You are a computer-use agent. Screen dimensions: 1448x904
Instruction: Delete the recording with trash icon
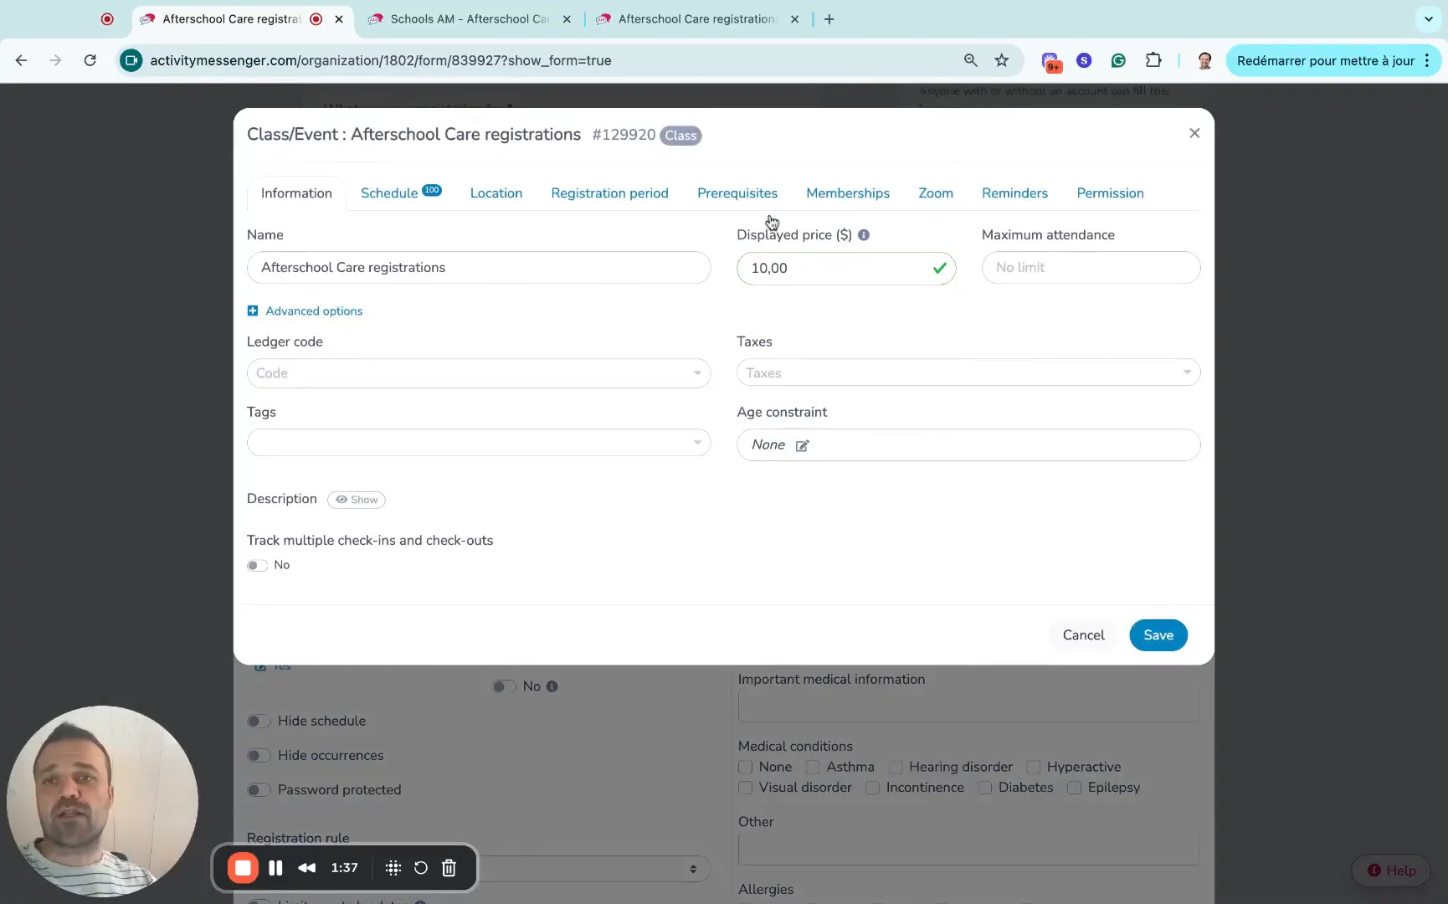click(x=449, y=868)
